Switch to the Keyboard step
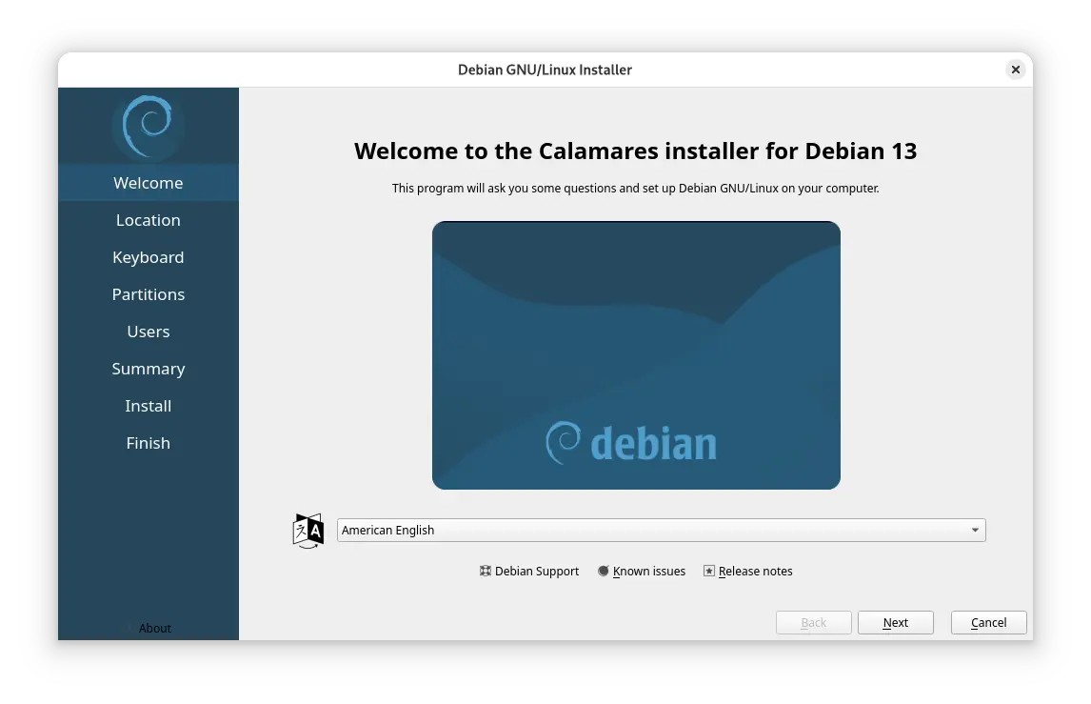1091x704 pixels. (149, 257)
